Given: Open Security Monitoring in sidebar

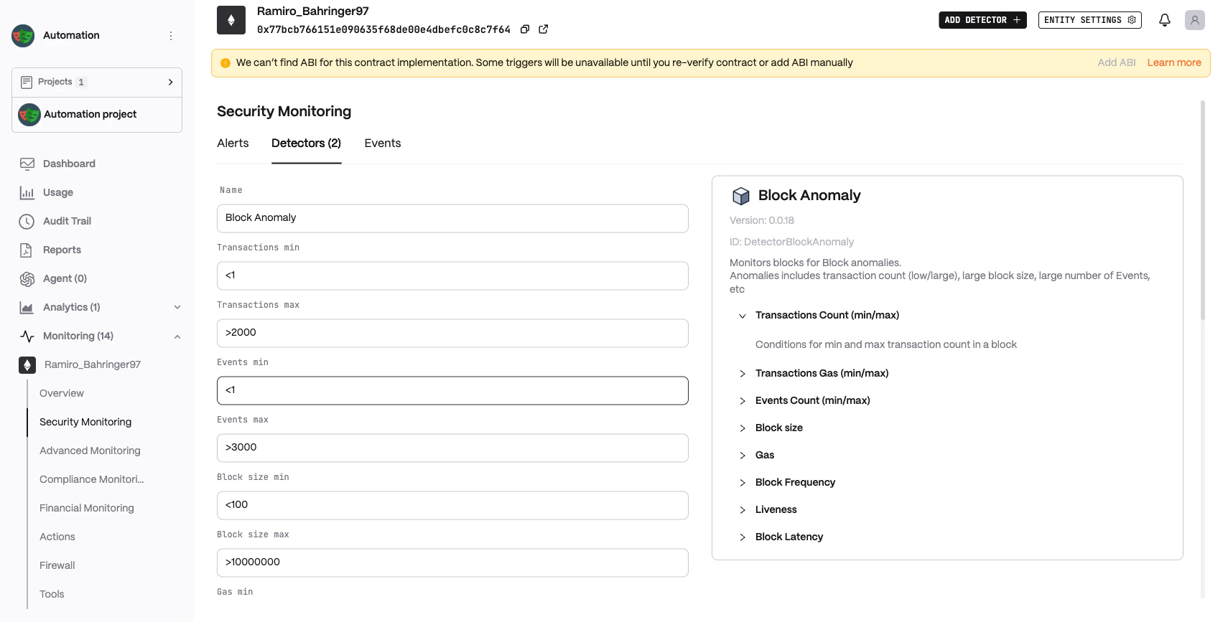Looking at the screenshot, I should tap(85, 422).
